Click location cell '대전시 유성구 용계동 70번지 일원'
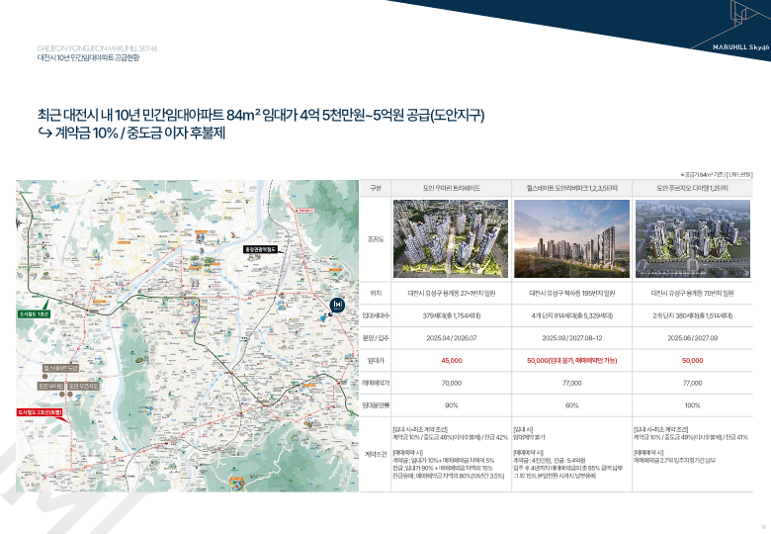 pos(692,293)
